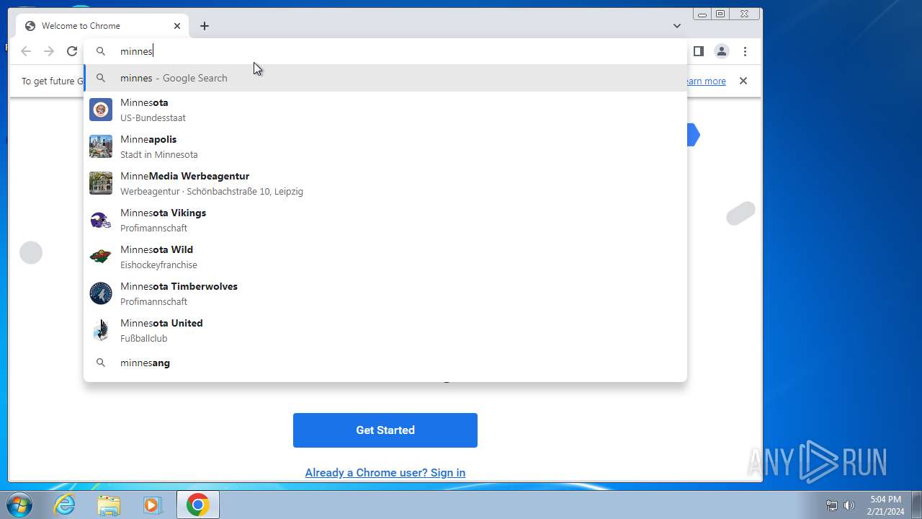Image resolution: width=922 pixels, height=519 pixels.
Task: Follow the Learn more link
Action: pyautogui.click(x=706, y=81)
